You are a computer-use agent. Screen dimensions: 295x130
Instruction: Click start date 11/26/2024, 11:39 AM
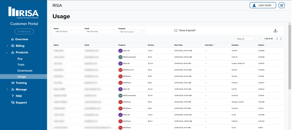pos(183,102)
